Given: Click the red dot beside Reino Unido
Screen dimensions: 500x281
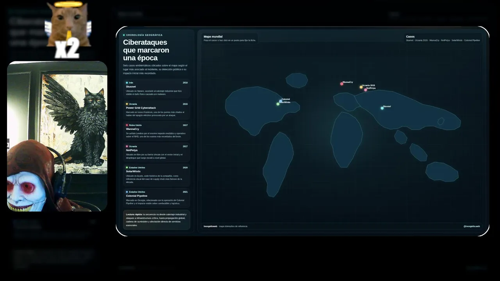Looking at the screenshot, I should coord(127,125).
